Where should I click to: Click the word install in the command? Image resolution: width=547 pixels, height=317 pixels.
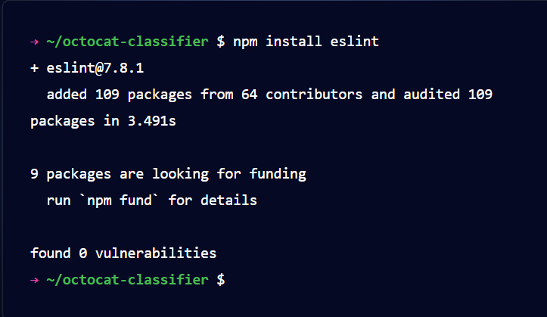click(294, 42)
